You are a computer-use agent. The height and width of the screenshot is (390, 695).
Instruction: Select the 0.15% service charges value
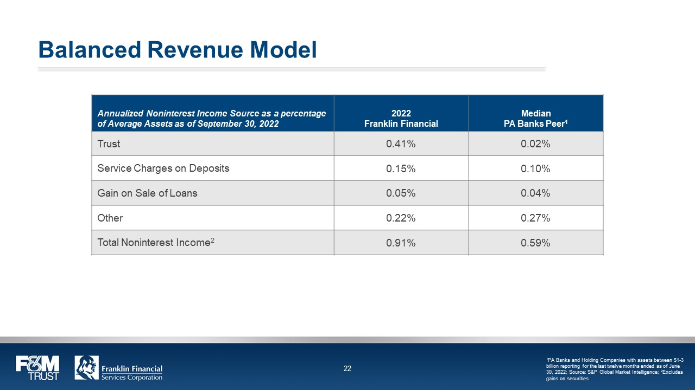(x=401, y=169)
